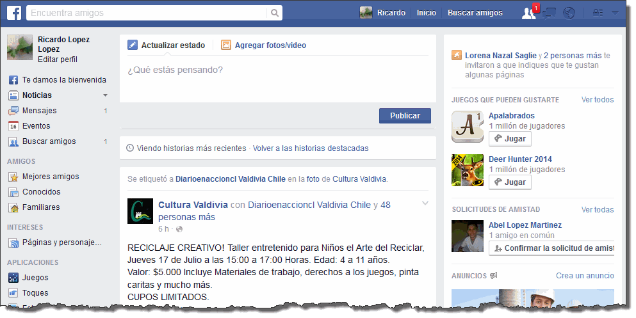Screen dimensions: 636x318
Task: Click the Deer Hunter 2014 game icon
Action: (467, 170)
